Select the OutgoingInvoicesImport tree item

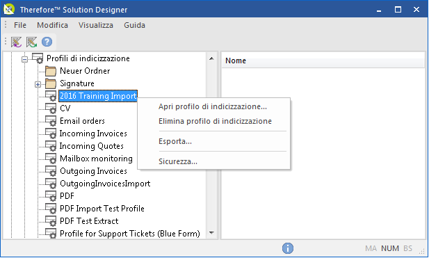tap(105, 184)
